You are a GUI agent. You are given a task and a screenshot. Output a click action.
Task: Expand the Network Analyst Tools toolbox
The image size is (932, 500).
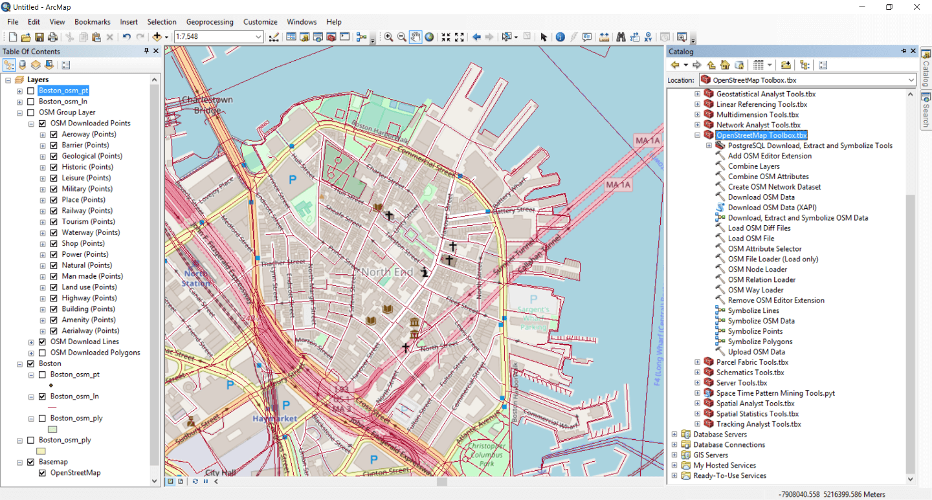click(x=698, y=125)
